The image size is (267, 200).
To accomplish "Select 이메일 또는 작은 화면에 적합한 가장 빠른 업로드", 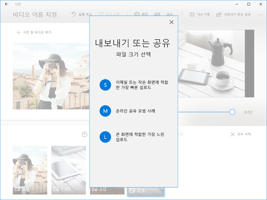I will coord(142,85).
